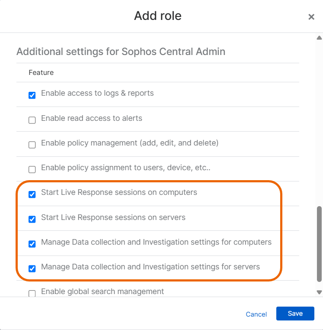The image size is (323, 330).
Task: Toggle Manage Data collection for servers checkbox
Action: (32, 269)
